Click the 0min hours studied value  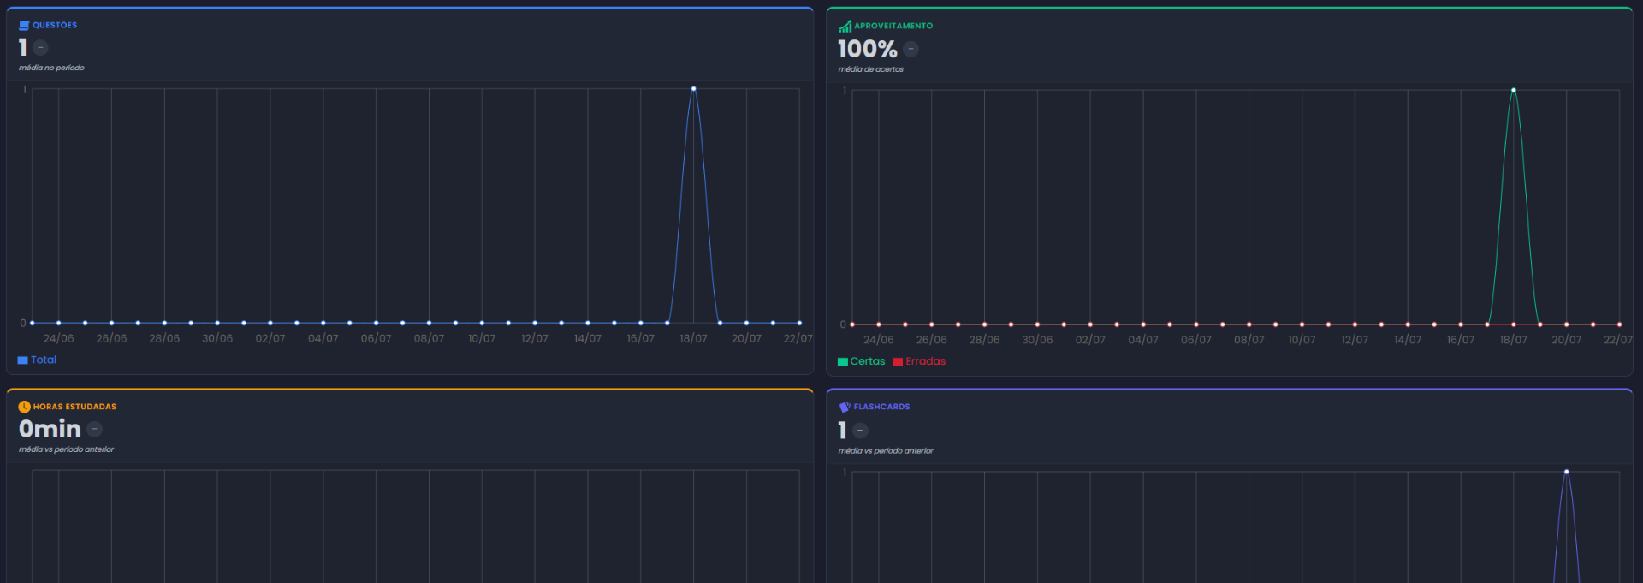[x=50, y=429]
